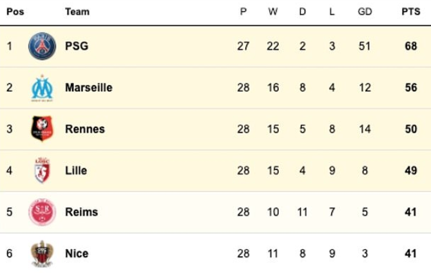Screen dimensions: 431x273
Task: Select Marseille's 56 points cell
Action: click(411, 88)
